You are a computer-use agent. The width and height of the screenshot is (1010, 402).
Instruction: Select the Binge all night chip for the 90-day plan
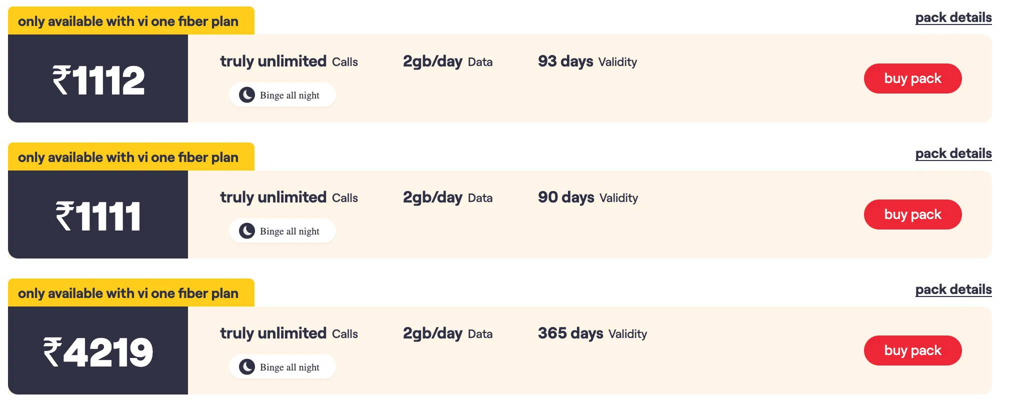click(x=282, y=230)
